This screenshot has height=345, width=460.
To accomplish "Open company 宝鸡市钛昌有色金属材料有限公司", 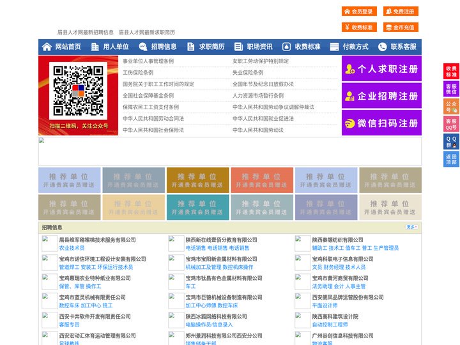I will (224, 278).
